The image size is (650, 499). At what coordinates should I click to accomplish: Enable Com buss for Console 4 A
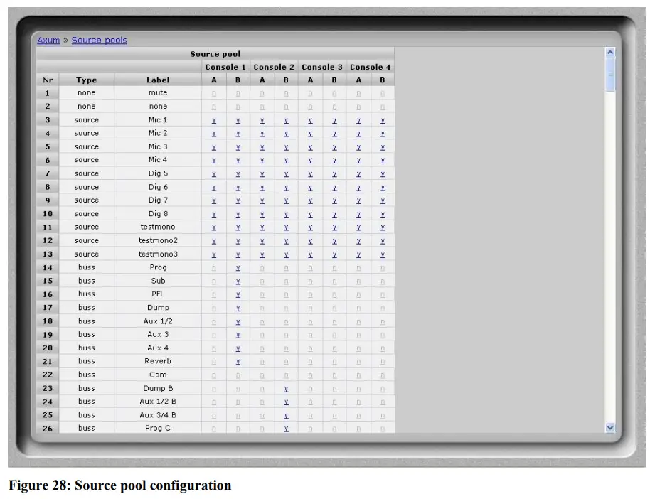click(358, 376)
